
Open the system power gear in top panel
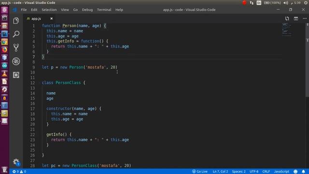coord(306,2)
